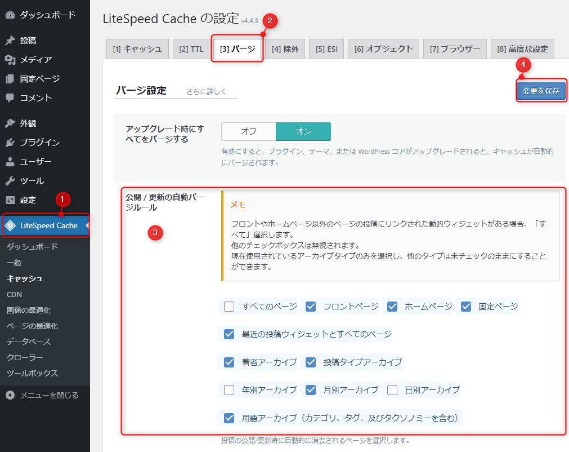This screenshot has width=569, height=452.
Task: Open the さらに詳しく link
Action: [x=206, y=91]
